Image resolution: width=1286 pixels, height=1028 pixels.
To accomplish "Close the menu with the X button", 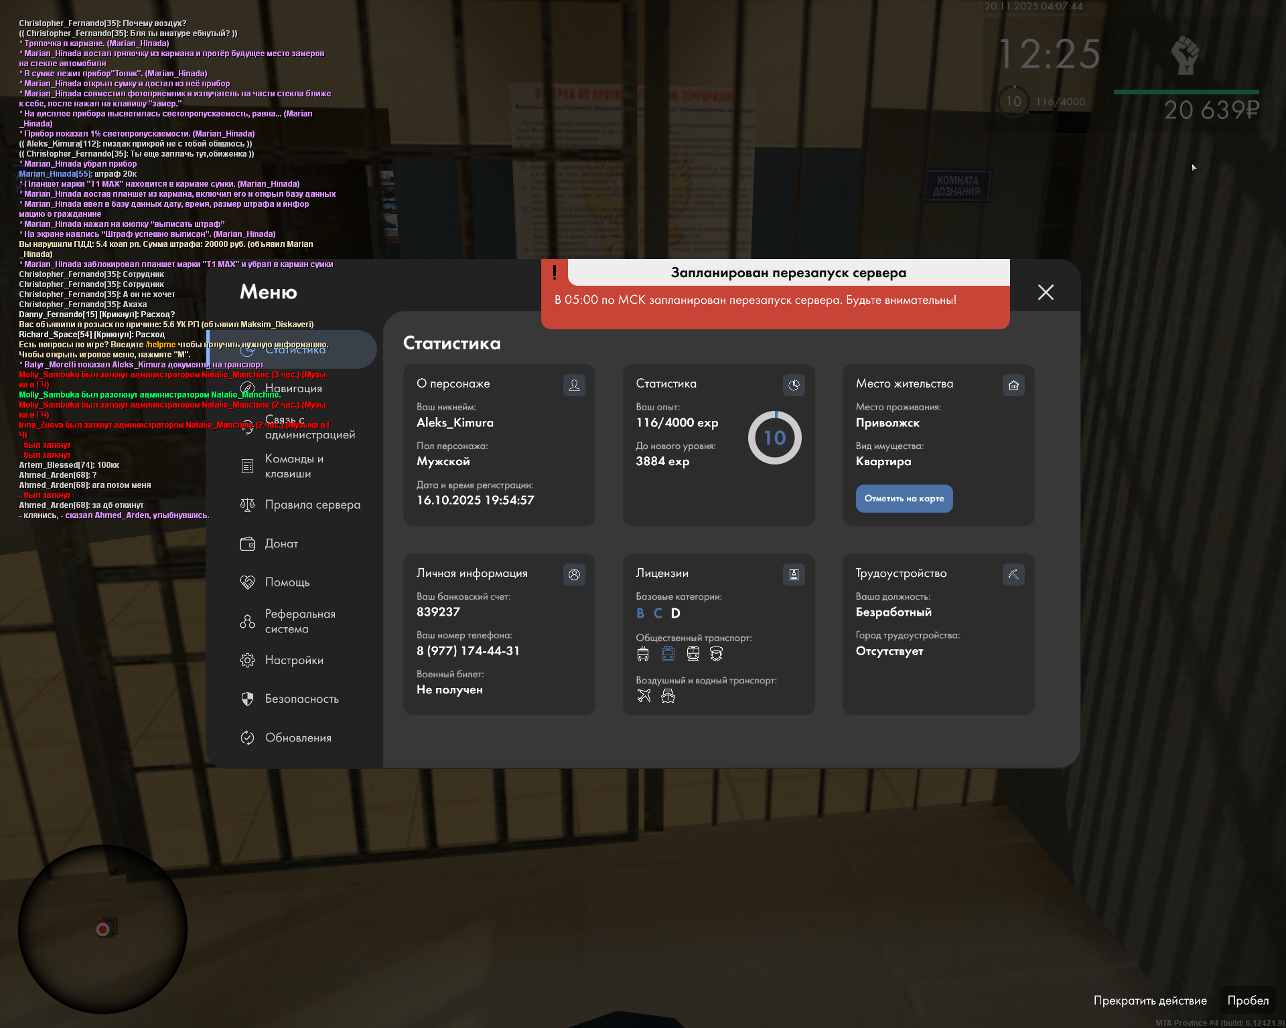I will point(1045,292).
